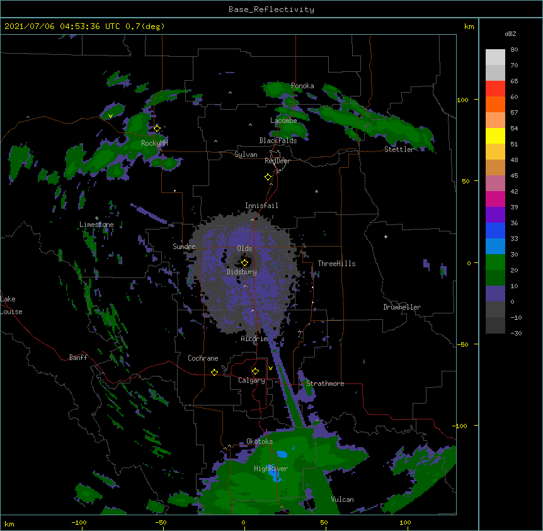Click the Stettler town label

(x=399, y=149)
